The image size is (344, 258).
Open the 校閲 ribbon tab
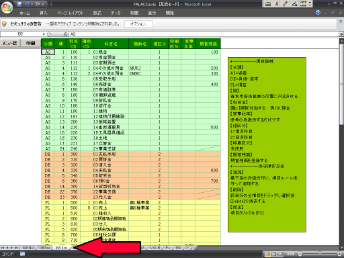[134, 13]
